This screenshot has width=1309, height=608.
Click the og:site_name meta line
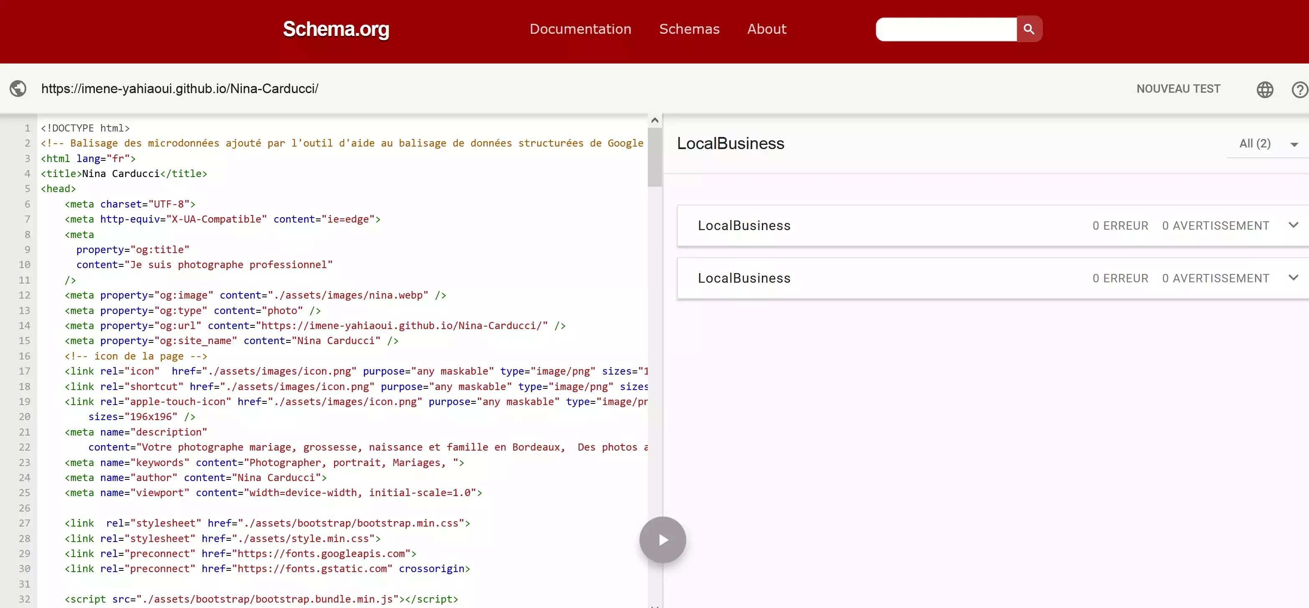[x=231, y=341]
